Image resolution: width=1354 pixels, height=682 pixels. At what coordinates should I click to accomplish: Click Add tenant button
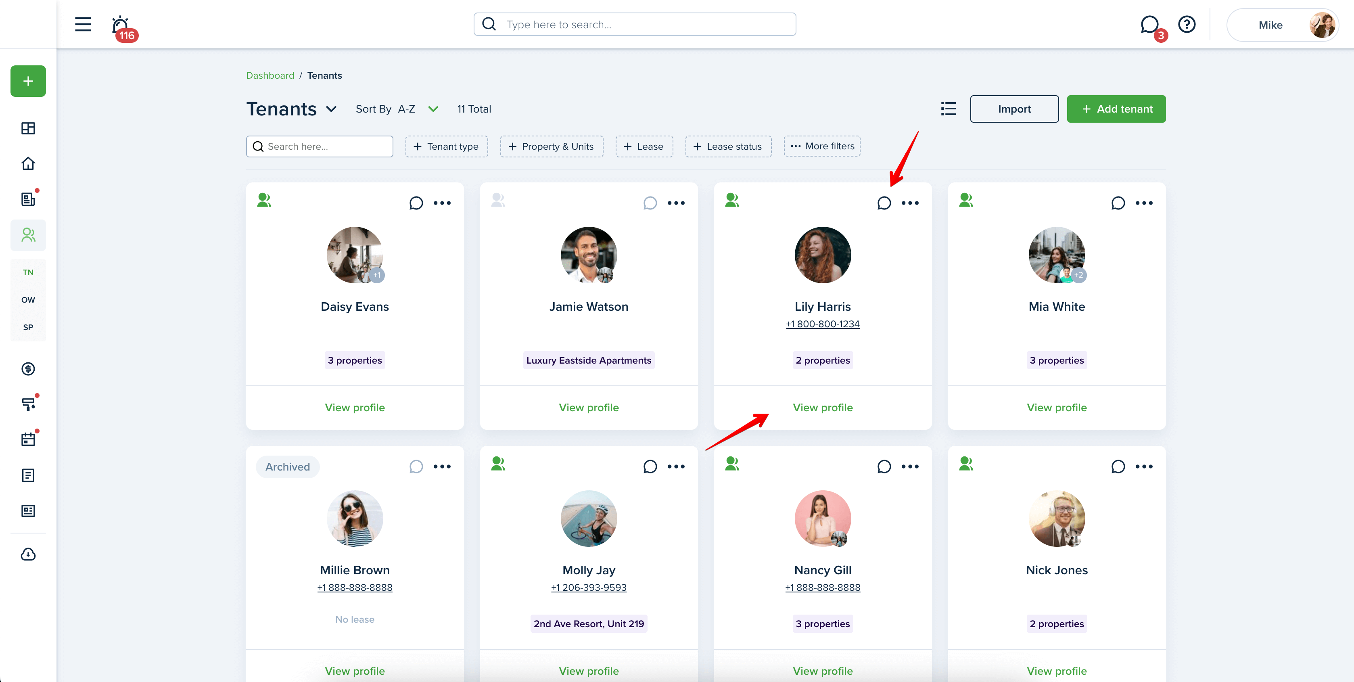click(1116, 109)
